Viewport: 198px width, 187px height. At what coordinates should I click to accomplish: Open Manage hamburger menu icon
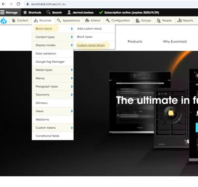[2, 12]
